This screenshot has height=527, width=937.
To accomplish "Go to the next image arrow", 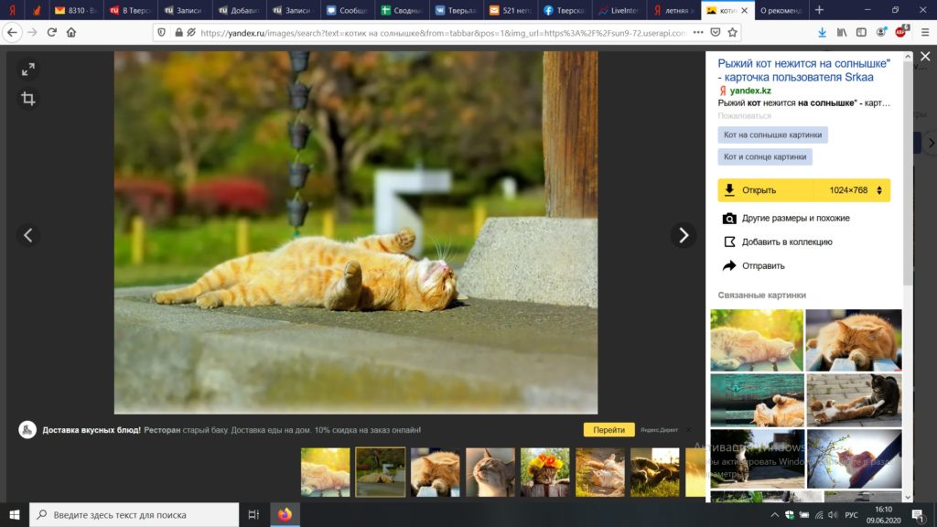I will pyautogui.click(x=683, y=235).
